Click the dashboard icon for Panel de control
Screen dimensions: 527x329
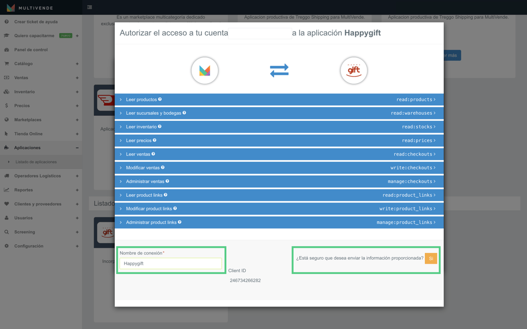tap(7, 49)
